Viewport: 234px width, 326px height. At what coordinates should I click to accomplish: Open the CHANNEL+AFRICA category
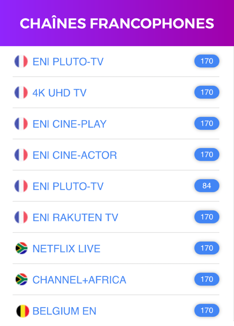coord(79,280)
